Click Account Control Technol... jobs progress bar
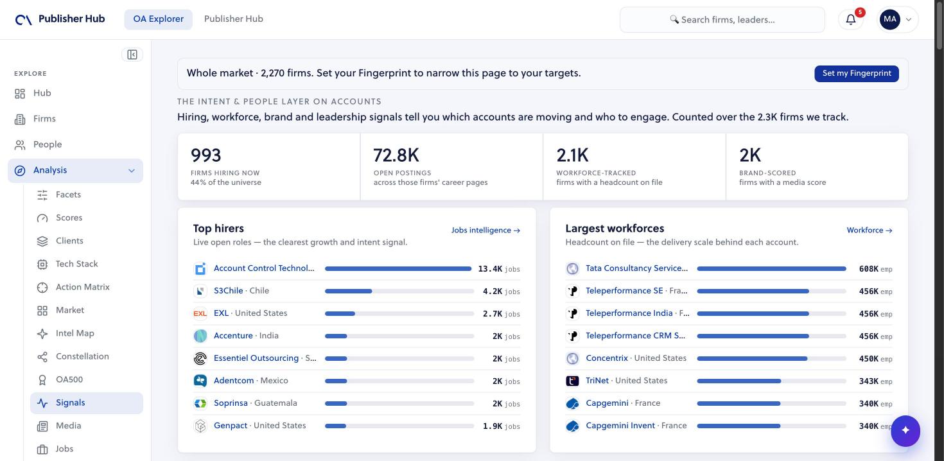The width and height of the screenshot is (944, 461). tap(399, 268)
